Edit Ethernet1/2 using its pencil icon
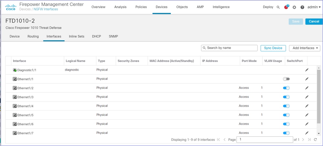 tap(307, 88)
